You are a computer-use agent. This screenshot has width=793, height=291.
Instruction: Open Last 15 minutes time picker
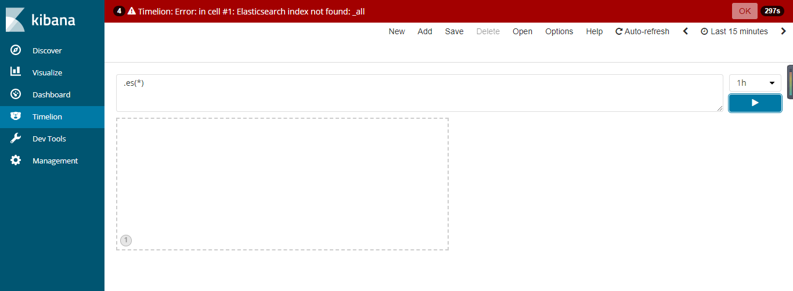(x=734, y=31)
